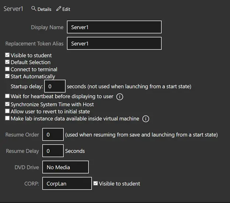
Task: Toggle Synchronize System Time with Host
Action: coord(7,104)
